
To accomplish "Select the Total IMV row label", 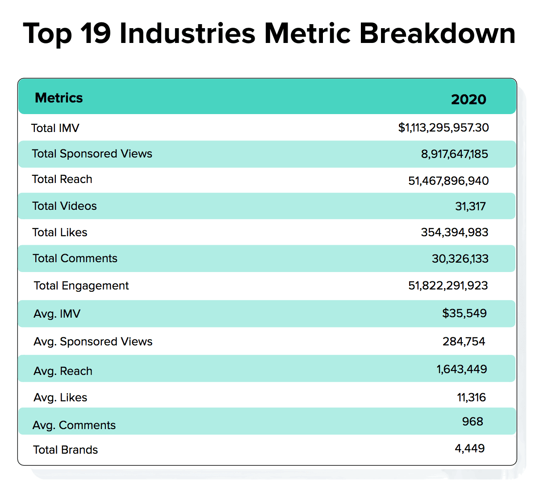I will [x=55, y=128].
